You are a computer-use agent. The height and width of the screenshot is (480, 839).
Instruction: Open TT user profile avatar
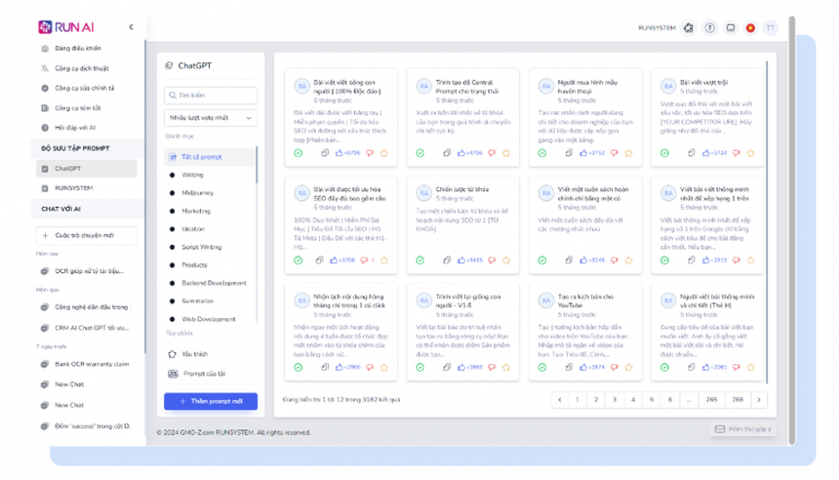point(771,28)
